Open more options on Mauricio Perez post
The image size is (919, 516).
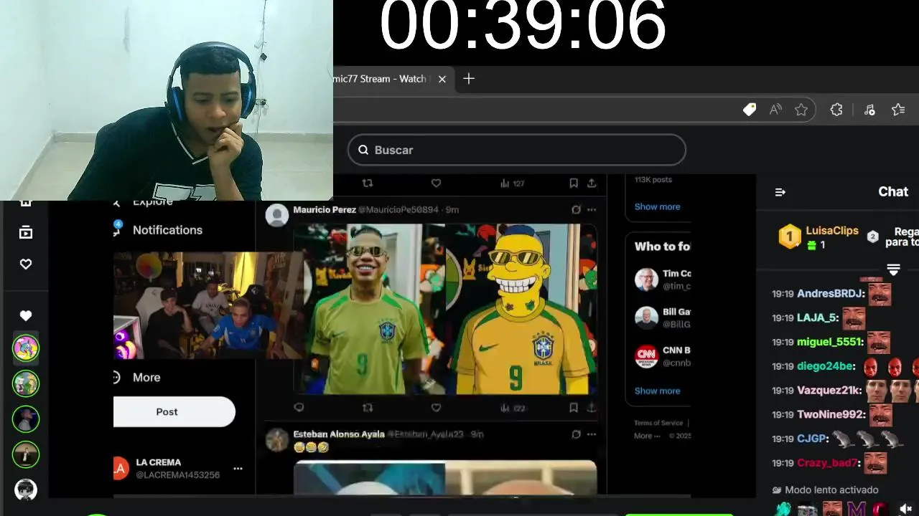(592, 210)
